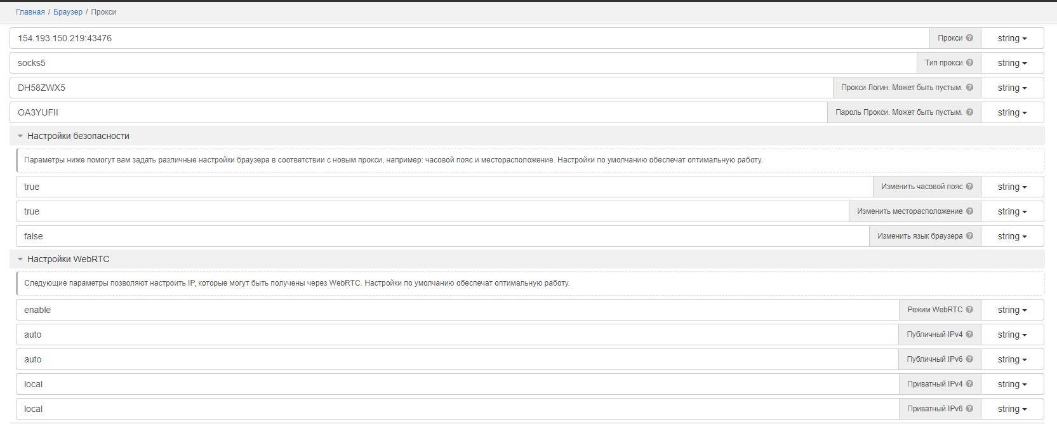
Task: Click help icon for Пароль Прокси field
Action: (969, 112)
